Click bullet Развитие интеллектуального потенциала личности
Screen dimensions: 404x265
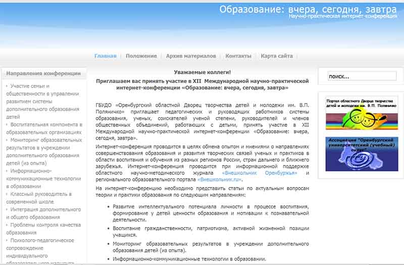pyautogui.click(x=211, y=213)
